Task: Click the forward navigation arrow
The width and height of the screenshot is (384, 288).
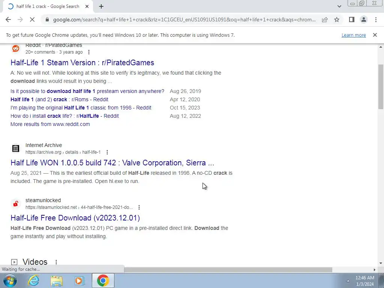Action: (x=20, y=19)
